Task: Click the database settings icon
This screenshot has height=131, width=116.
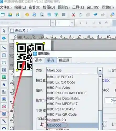Action: tap(56, 15)
